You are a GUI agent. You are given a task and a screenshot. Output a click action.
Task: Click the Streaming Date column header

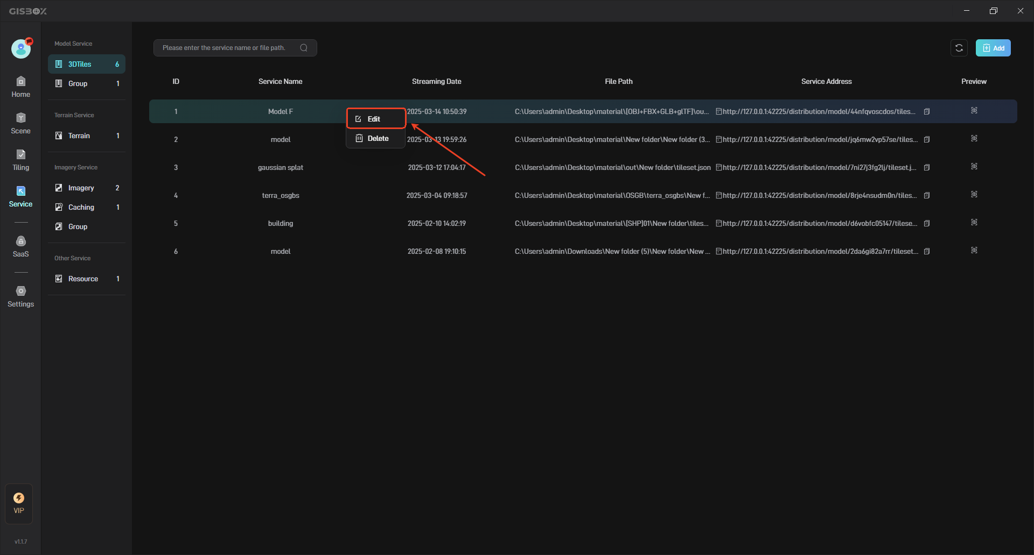[x=437, y=81]
